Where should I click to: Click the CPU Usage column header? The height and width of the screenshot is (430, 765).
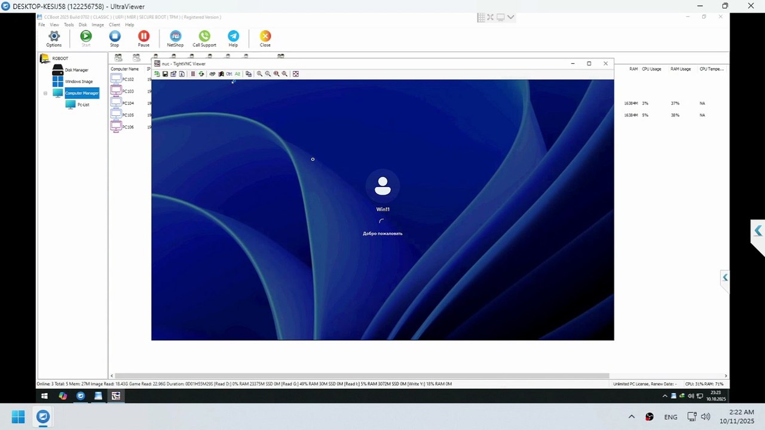point(651,69)
